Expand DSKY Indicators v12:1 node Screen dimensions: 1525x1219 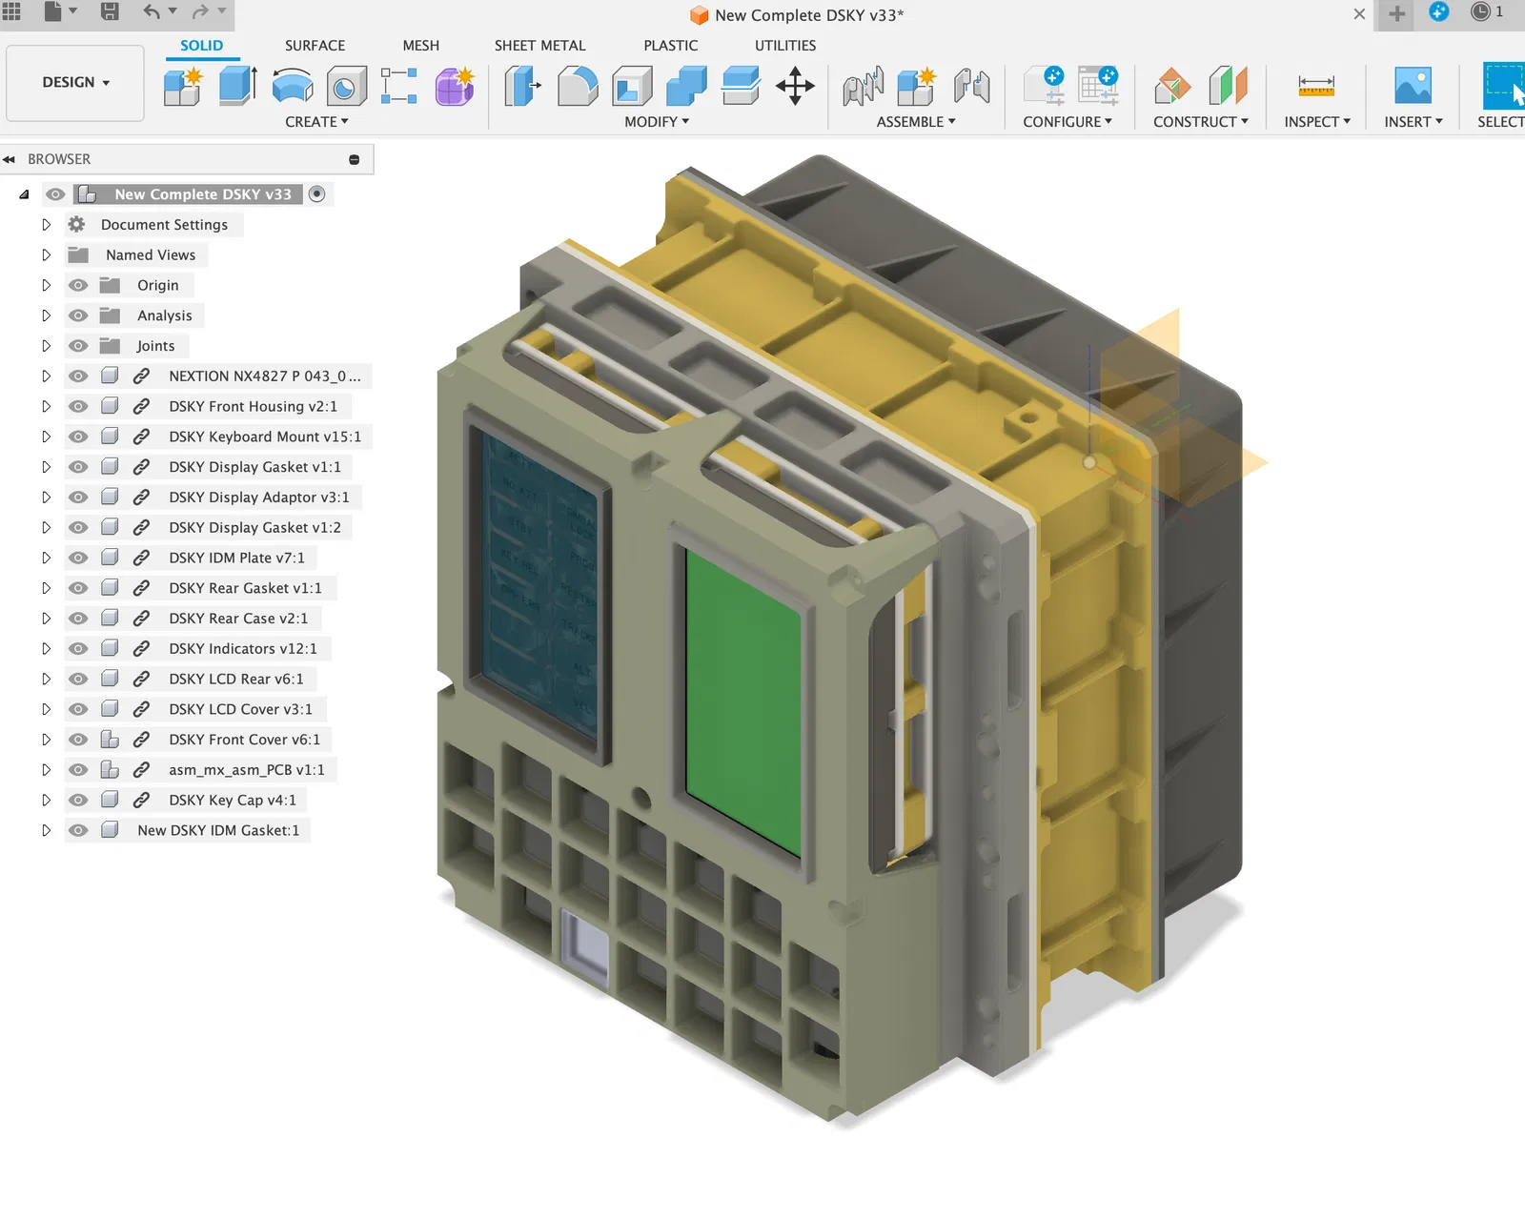pos(46,649)
